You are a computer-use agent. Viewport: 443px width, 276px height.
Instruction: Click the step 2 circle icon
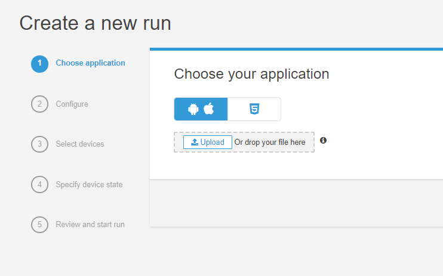click(39, 104)
